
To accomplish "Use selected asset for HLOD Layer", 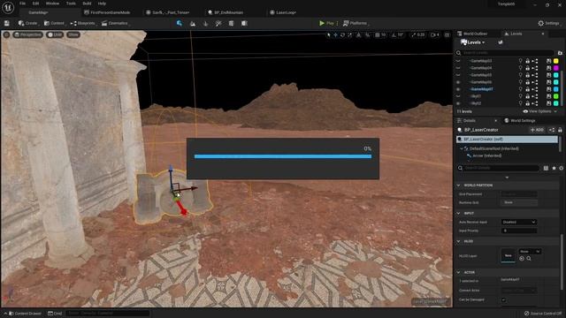I will 522,259.
